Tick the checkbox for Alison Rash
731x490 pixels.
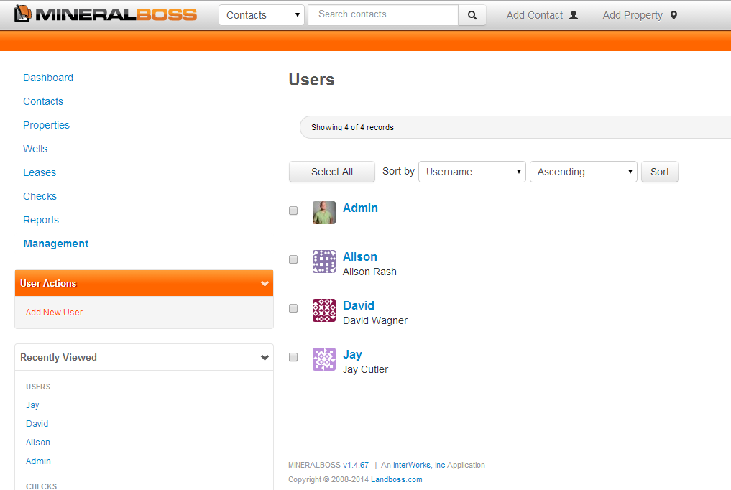point(293,259)
